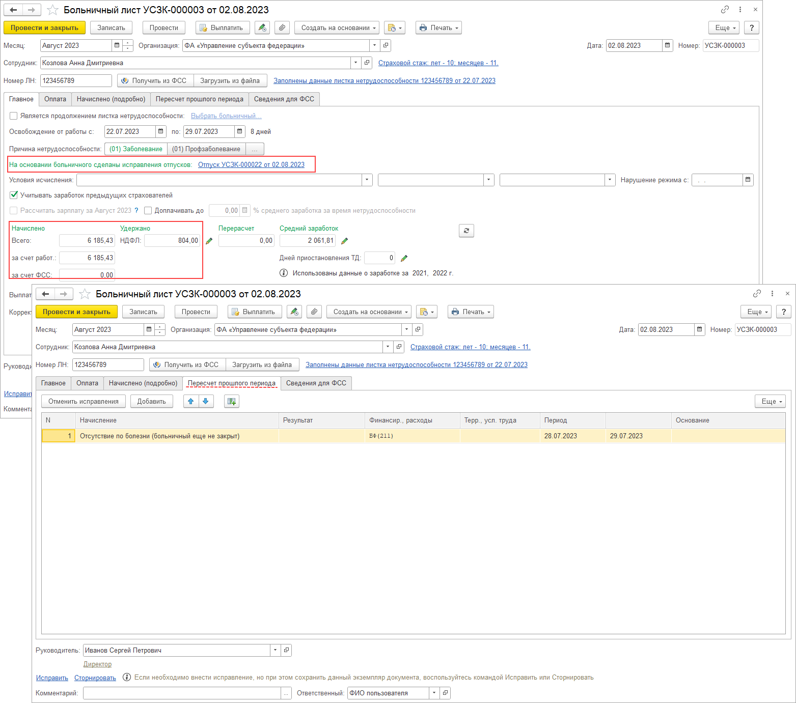Open Печать dropdown in lower window
The height and width of the screenshot is (703, 796).
(471, 312)
